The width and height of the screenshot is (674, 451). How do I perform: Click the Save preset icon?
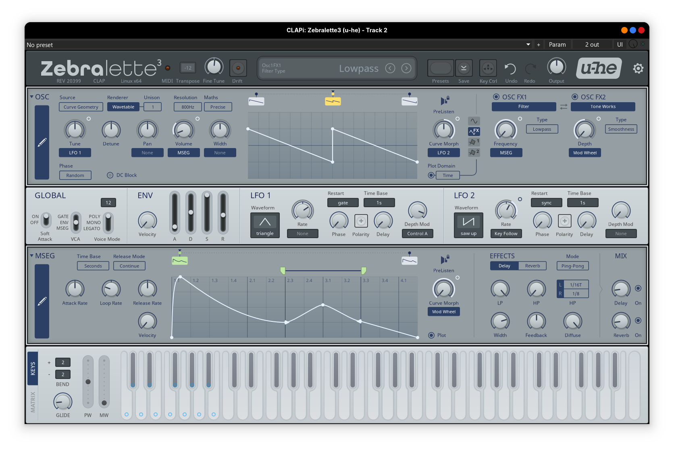tap(464, 68)
